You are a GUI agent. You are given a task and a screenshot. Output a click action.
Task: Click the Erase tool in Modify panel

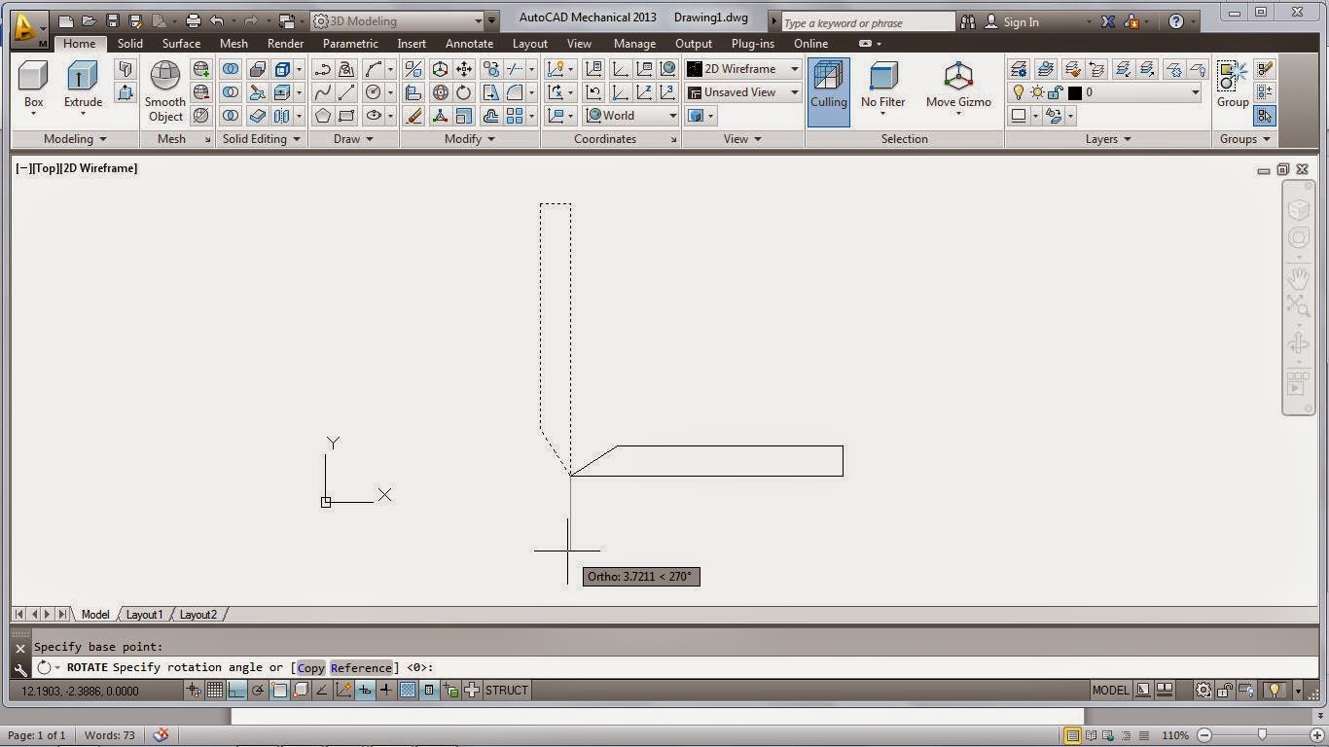click(413, 115)
